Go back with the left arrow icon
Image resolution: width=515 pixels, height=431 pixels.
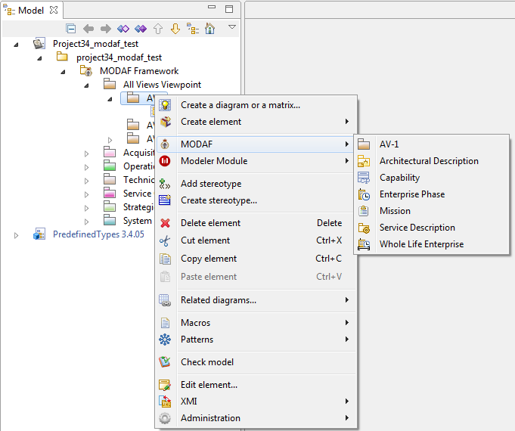click(x=88, y=29)
